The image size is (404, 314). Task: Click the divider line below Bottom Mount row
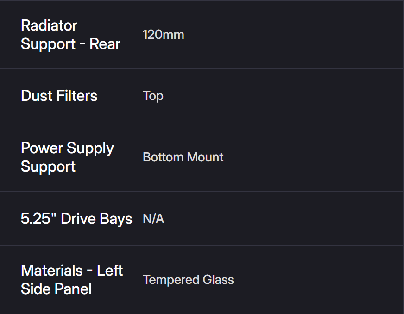[x=202, y=191]
